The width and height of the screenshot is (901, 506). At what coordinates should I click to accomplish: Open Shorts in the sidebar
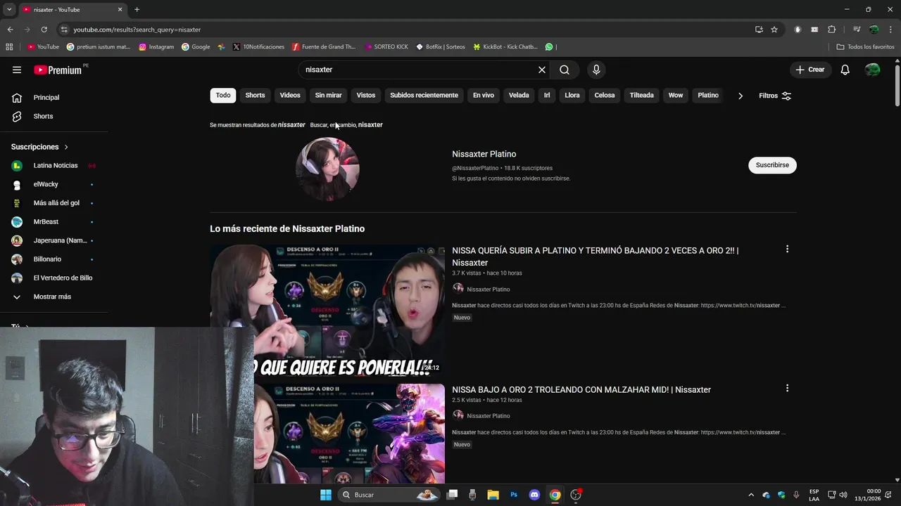43,116
